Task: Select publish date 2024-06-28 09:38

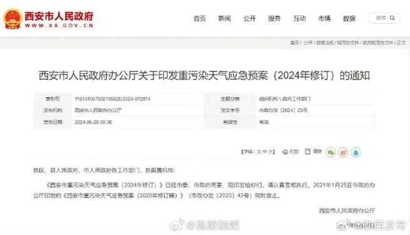Action: (93, 122)
